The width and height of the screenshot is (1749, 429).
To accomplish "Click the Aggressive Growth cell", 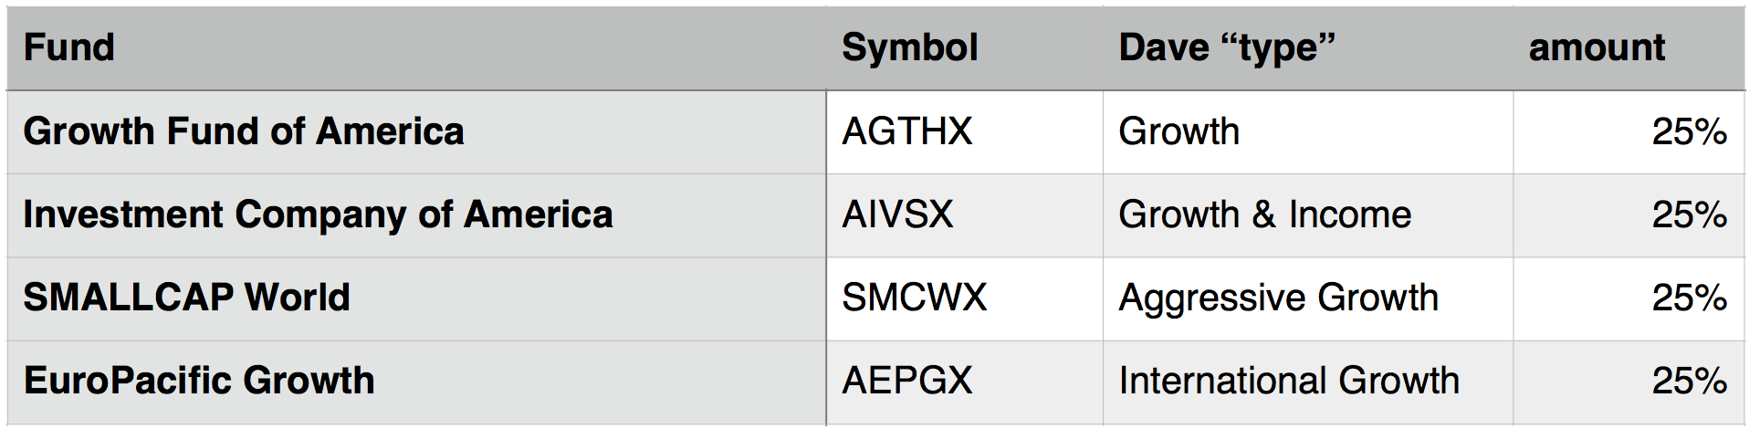I will pos(1308,298).
